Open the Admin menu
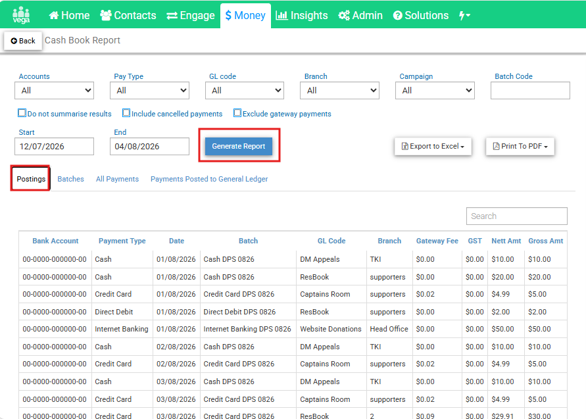The image size is (586, 419). [x=360, y=15]
